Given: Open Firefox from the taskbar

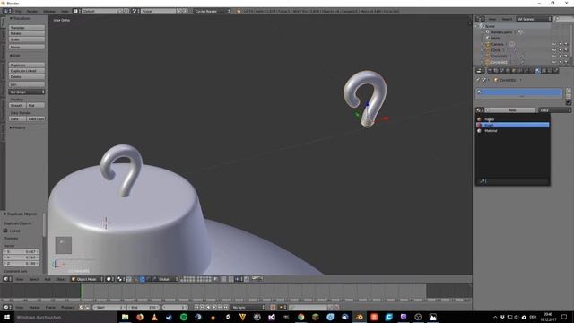Looking at the screenshot, I should click(140, 317).
